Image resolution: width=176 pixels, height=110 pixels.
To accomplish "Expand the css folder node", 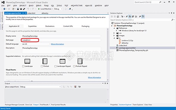I will 114,33.
